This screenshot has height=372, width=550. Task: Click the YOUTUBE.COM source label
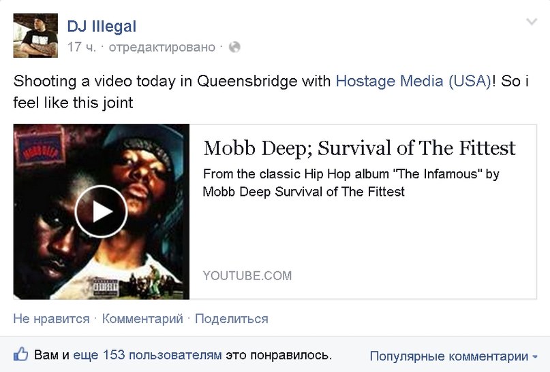tap(247, 275)
